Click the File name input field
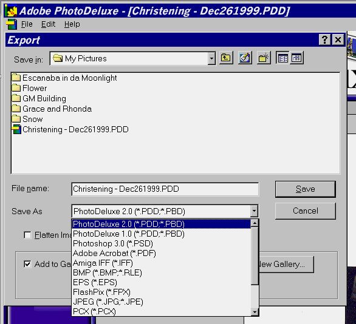Screen dimensions: 356x324 point(165,189)
